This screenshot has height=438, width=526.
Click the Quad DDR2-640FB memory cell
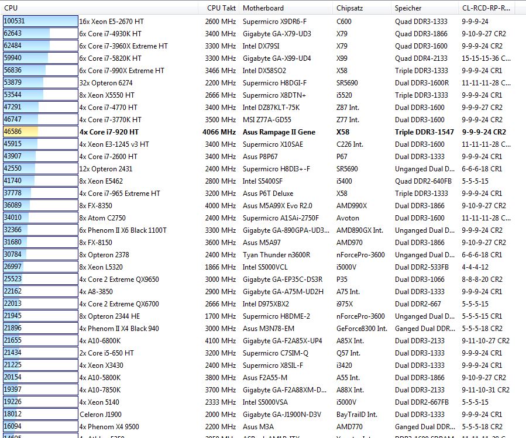423,181
